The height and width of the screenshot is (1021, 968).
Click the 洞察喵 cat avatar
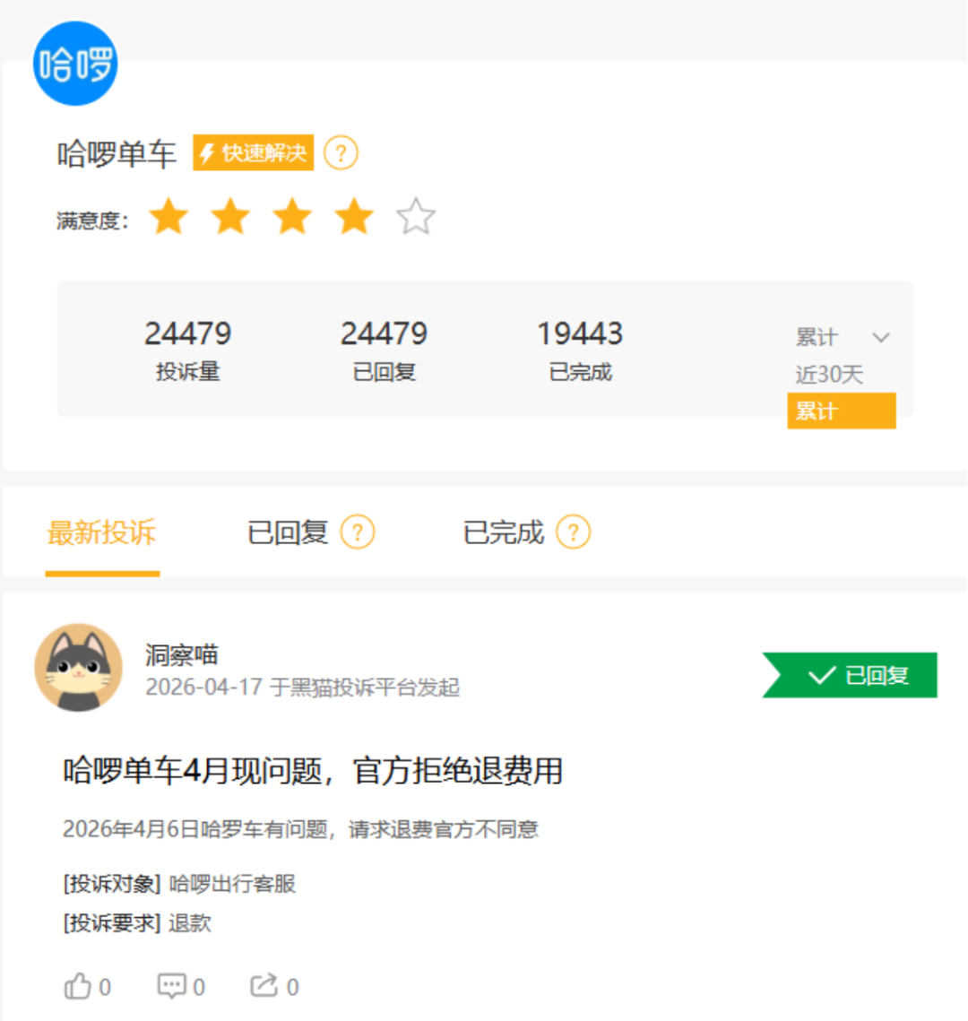click(78, 668)
